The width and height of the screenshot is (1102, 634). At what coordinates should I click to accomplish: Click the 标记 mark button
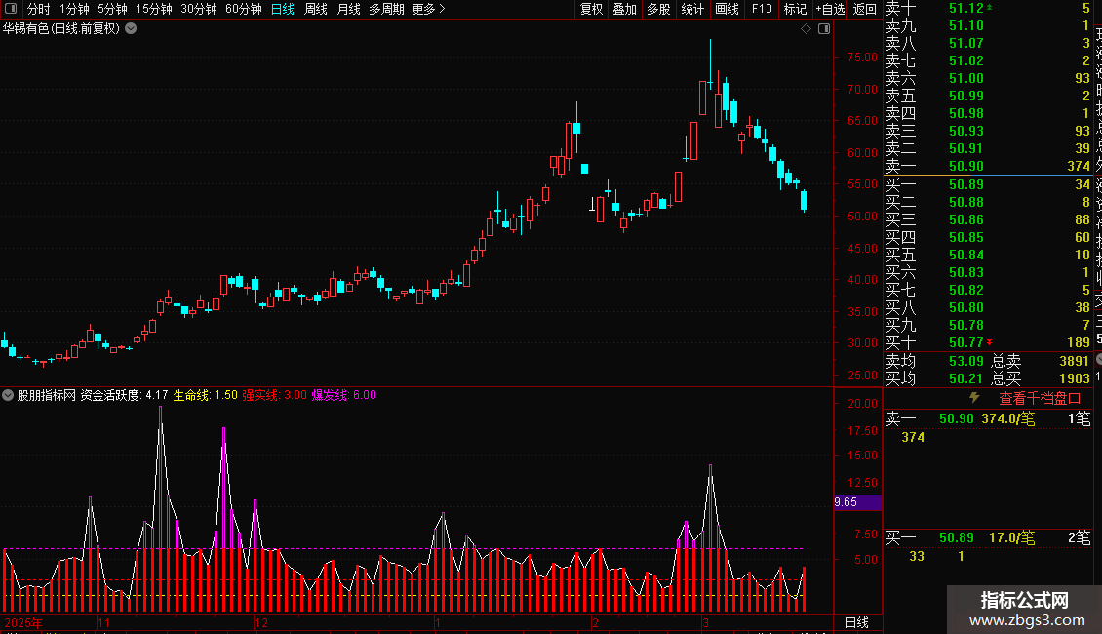(x=795, y=9)
